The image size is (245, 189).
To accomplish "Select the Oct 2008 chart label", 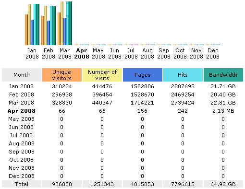I will pyautogui.click(x=180, y=53).
